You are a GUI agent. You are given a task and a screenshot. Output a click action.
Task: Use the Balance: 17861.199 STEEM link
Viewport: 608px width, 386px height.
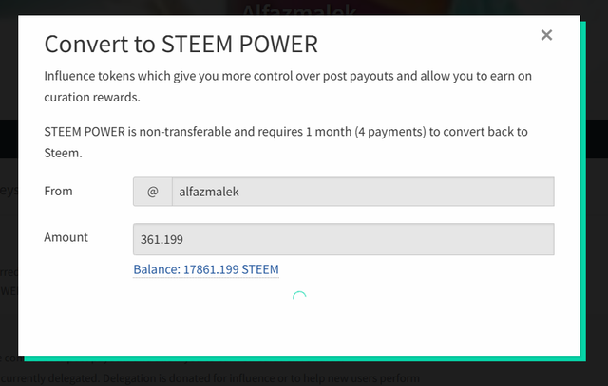point(206,270)
